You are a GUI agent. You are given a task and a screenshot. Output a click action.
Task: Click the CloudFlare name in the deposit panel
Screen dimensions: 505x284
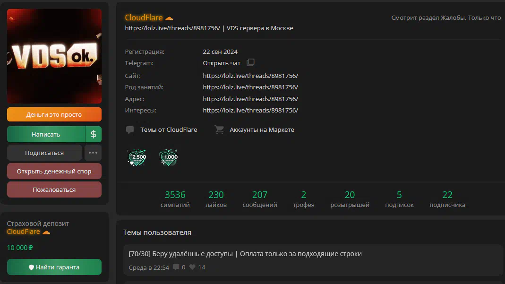(23, 232)
